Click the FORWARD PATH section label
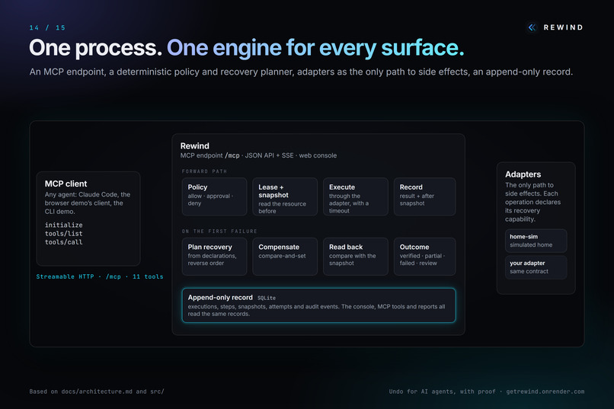 click(x=204, y=171)
